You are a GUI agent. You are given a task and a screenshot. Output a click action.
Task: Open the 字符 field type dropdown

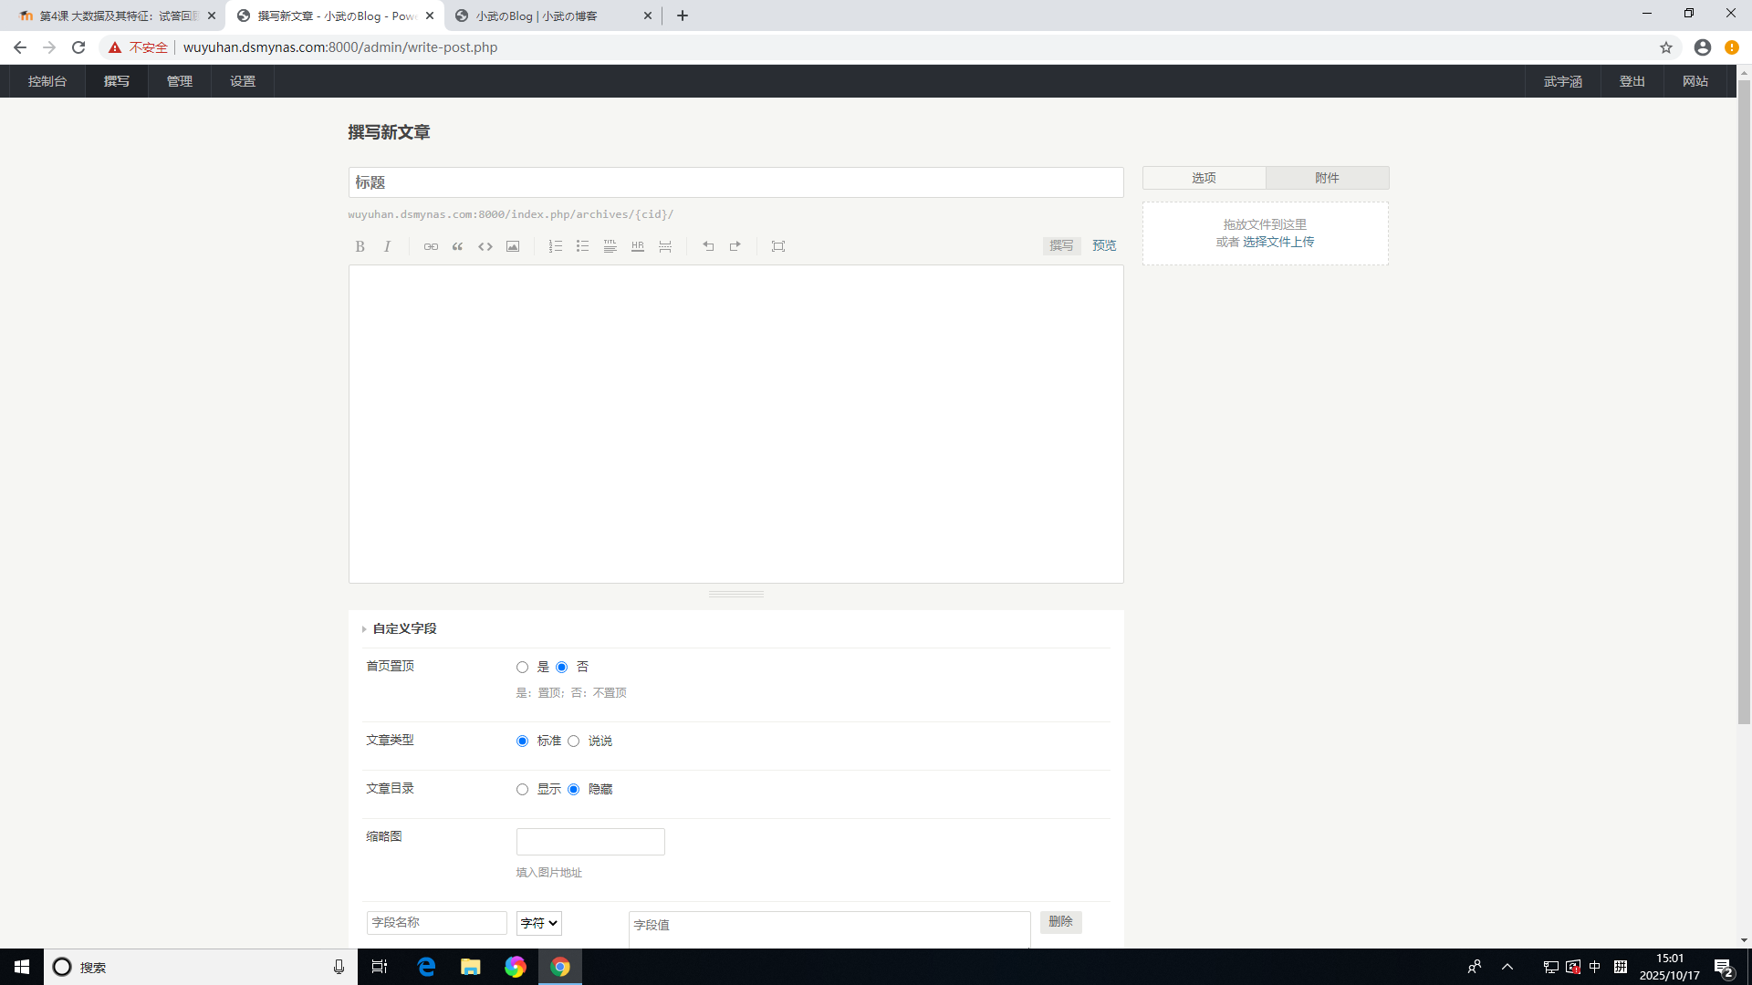pos(538,923)
